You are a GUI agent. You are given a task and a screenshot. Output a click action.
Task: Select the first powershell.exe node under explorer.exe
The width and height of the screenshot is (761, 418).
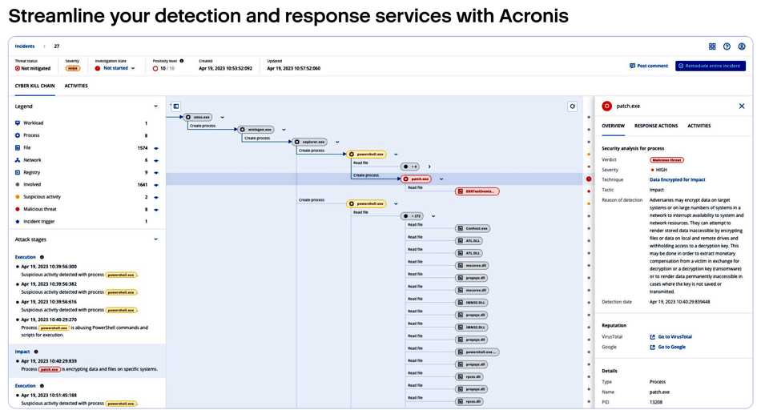pyautogui.click(x=367, y=155)
